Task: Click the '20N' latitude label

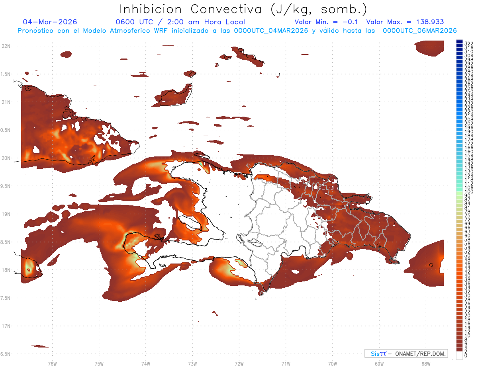Action: click(x=6, y=158)
